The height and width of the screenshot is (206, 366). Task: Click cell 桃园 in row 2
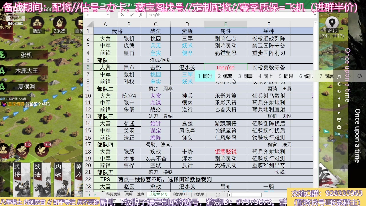click(x=156, y=39)
